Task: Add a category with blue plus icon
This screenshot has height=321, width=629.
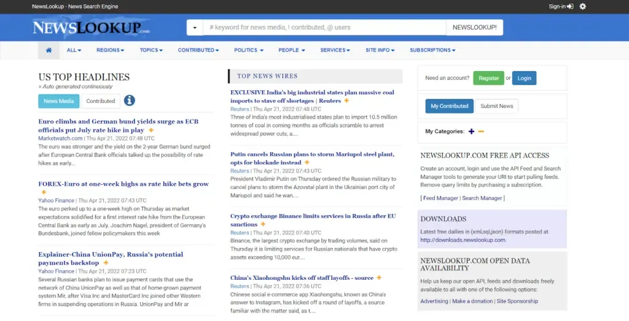Action: 471,131
